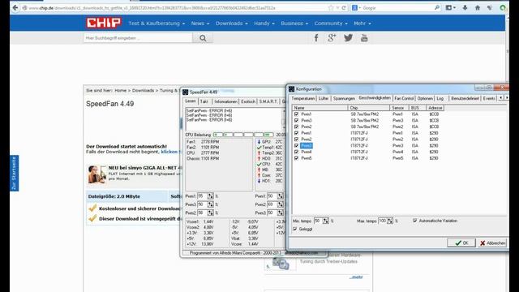The height and width of the screenshot is (292, 519).
Task: Expand Test & Kaufberatung menu
Action: tap(157, 24)
